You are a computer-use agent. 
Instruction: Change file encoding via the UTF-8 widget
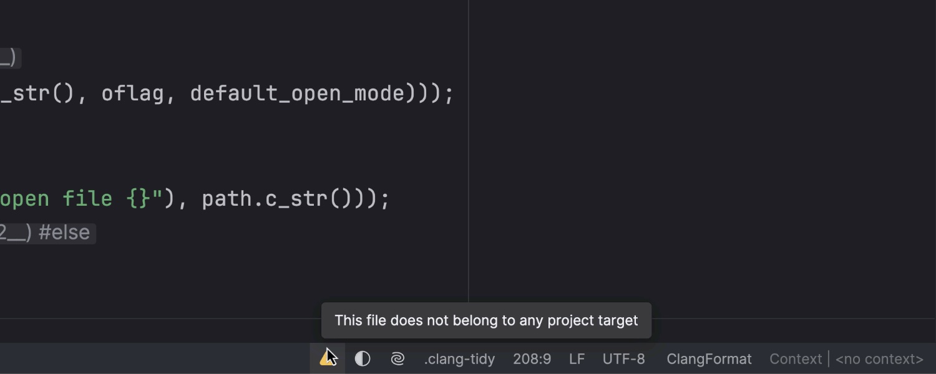click(623, 359)
